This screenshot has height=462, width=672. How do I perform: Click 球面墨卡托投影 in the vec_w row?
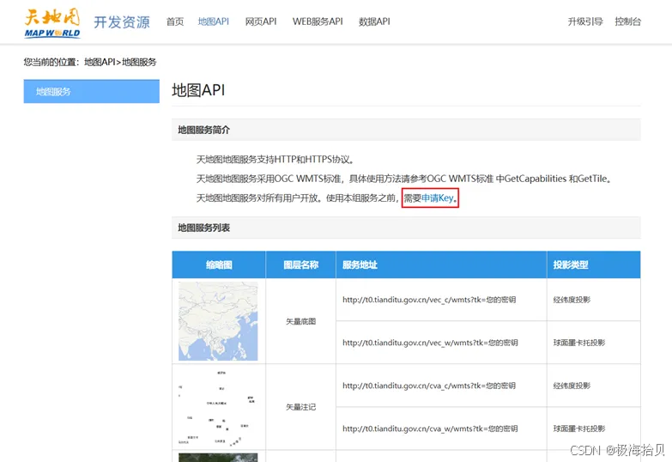(579, 343)
